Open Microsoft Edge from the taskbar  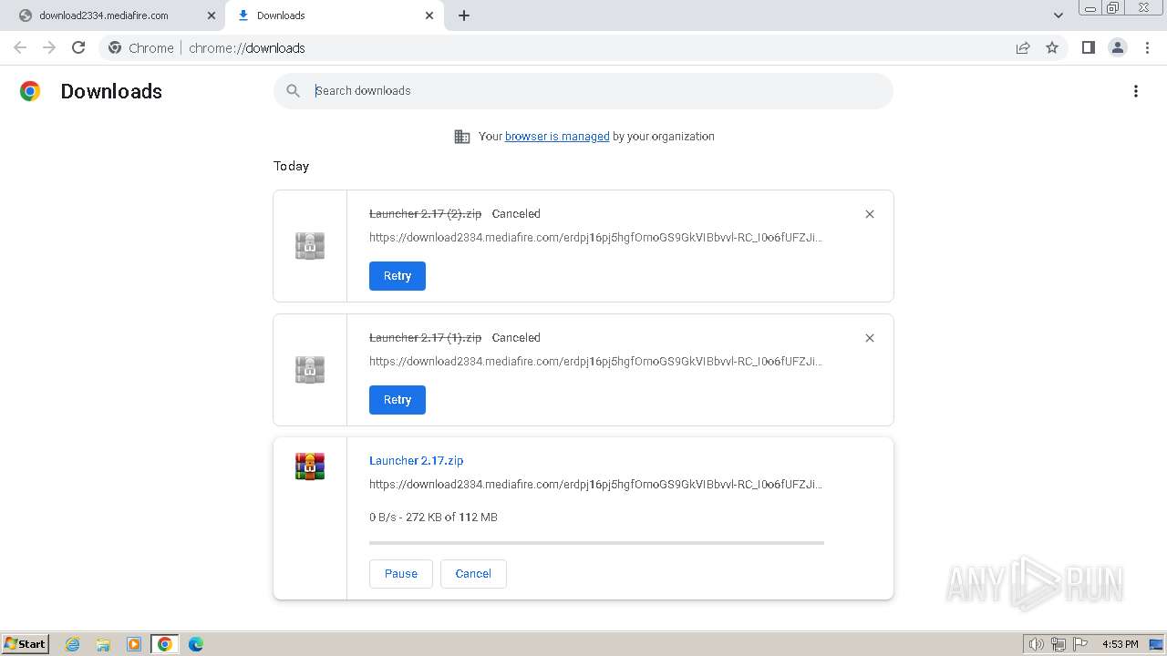tap(196, 644)
